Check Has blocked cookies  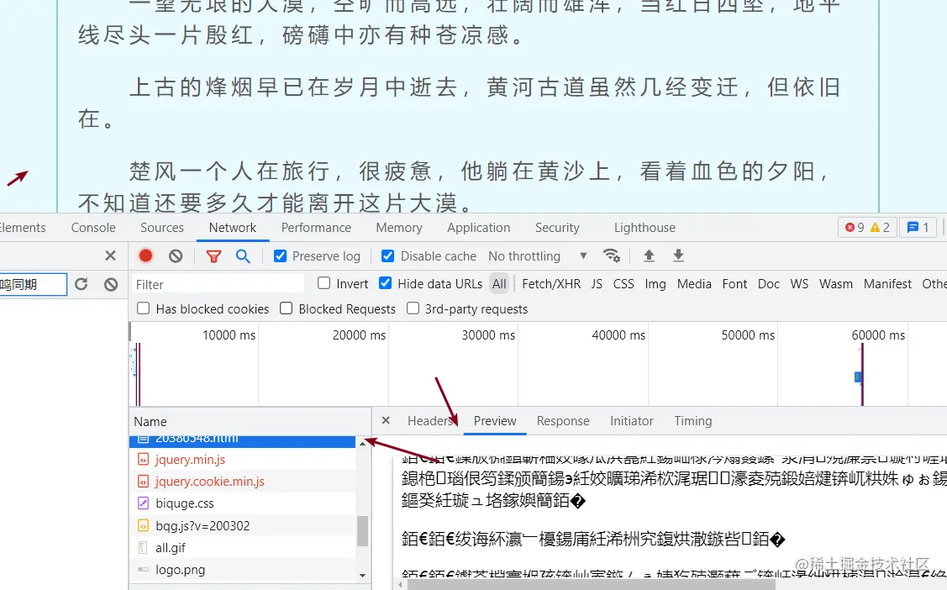(x=143, y=308)
